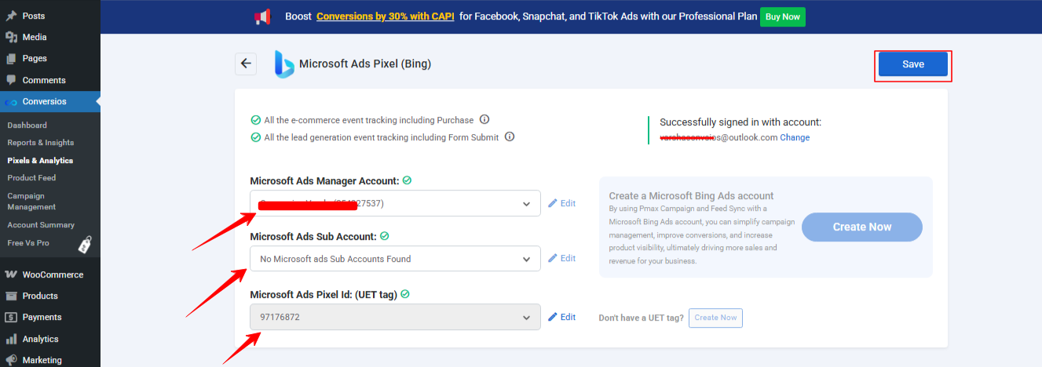Open the Microsoft Ads Sub Account dropdown

coord(395,259)
